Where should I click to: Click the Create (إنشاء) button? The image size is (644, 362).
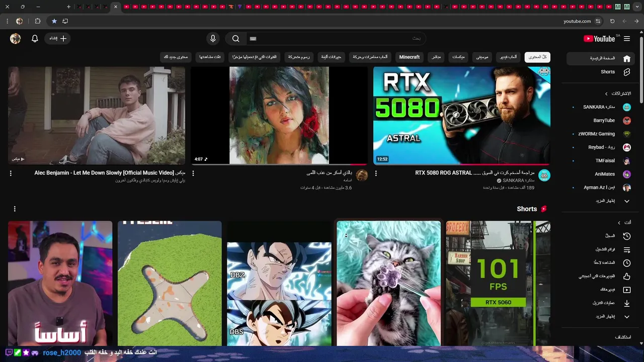(57, 39)
